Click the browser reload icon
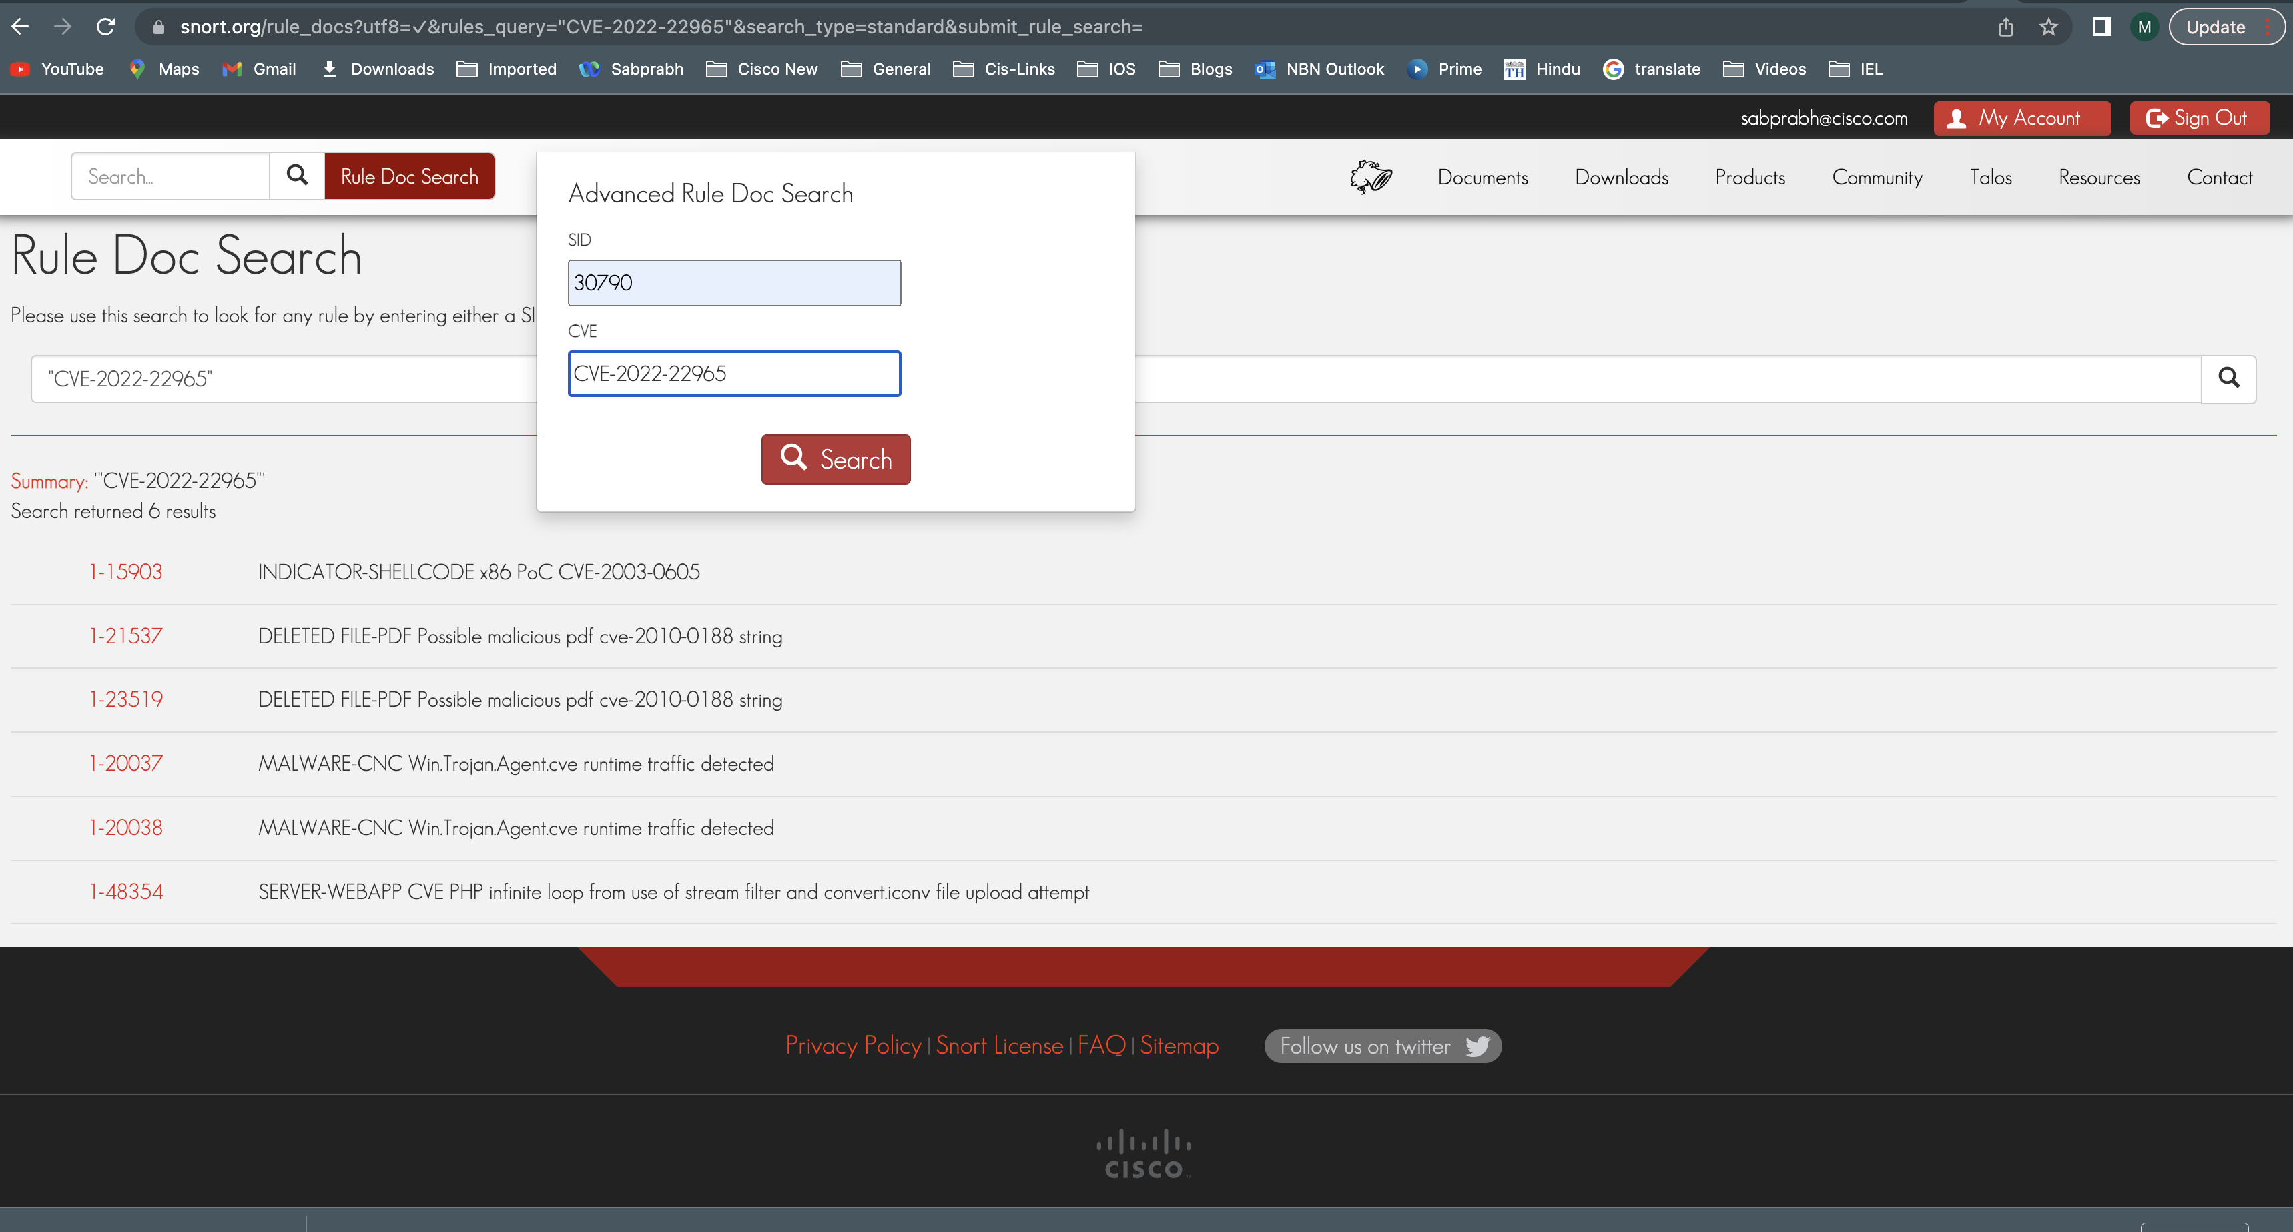This screenshot has height=1232, width=2293. 106,27
